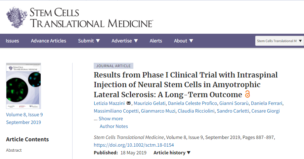Expand the Submit dropdown menu
Image resolution: width=304 pixels, height=159 pixels.
(x=89, y=41)
